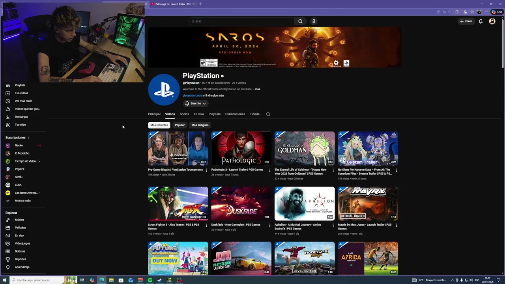The width and height of the screenshot is (505, 284).
Task: Open options menu for Pathologic 3 video
Action: pyautogui.click(x=270, y=170)
